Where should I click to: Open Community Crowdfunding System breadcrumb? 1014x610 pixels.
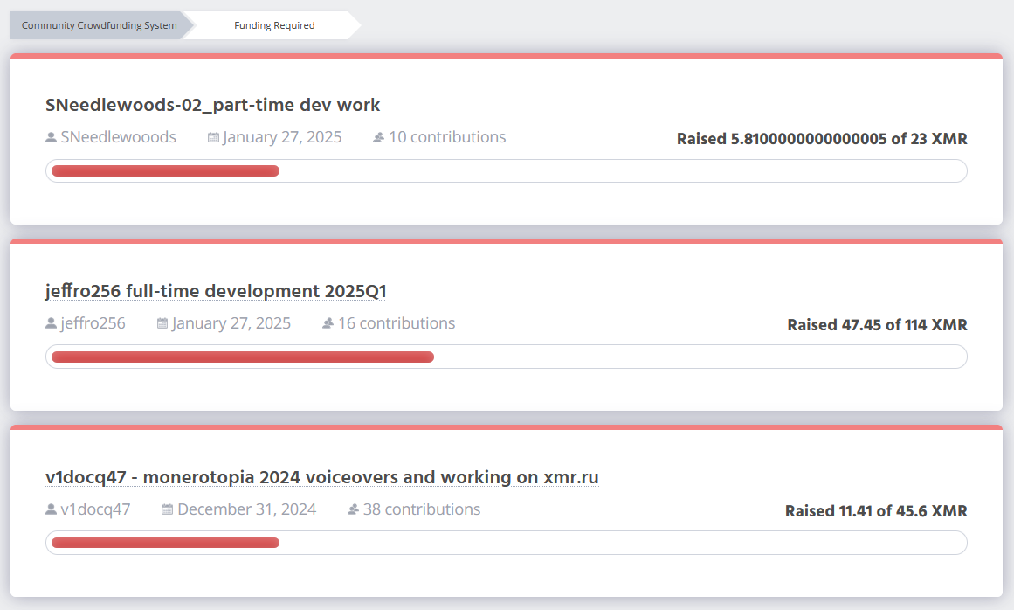coord(99,25)
